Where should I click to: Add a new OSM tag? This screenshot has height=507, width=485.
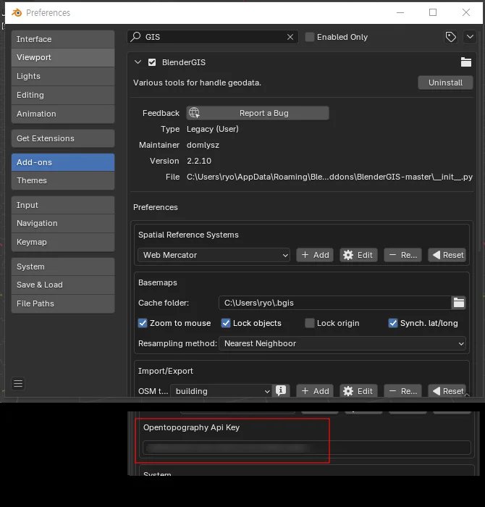[315, 391]
